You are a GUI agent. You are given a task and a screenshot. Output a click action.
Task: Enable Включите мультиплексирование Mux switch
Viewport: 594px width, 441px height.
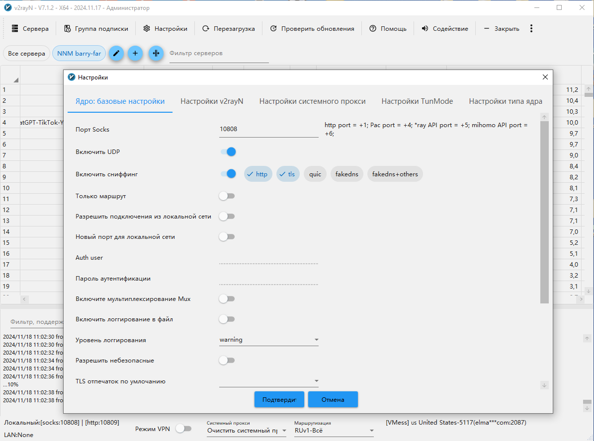[x=227, y=299]
